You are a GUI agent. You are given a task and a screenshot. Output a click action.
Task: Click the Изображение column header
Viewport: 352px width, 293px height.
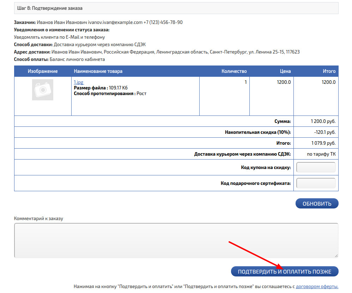(x=43, y=71)
